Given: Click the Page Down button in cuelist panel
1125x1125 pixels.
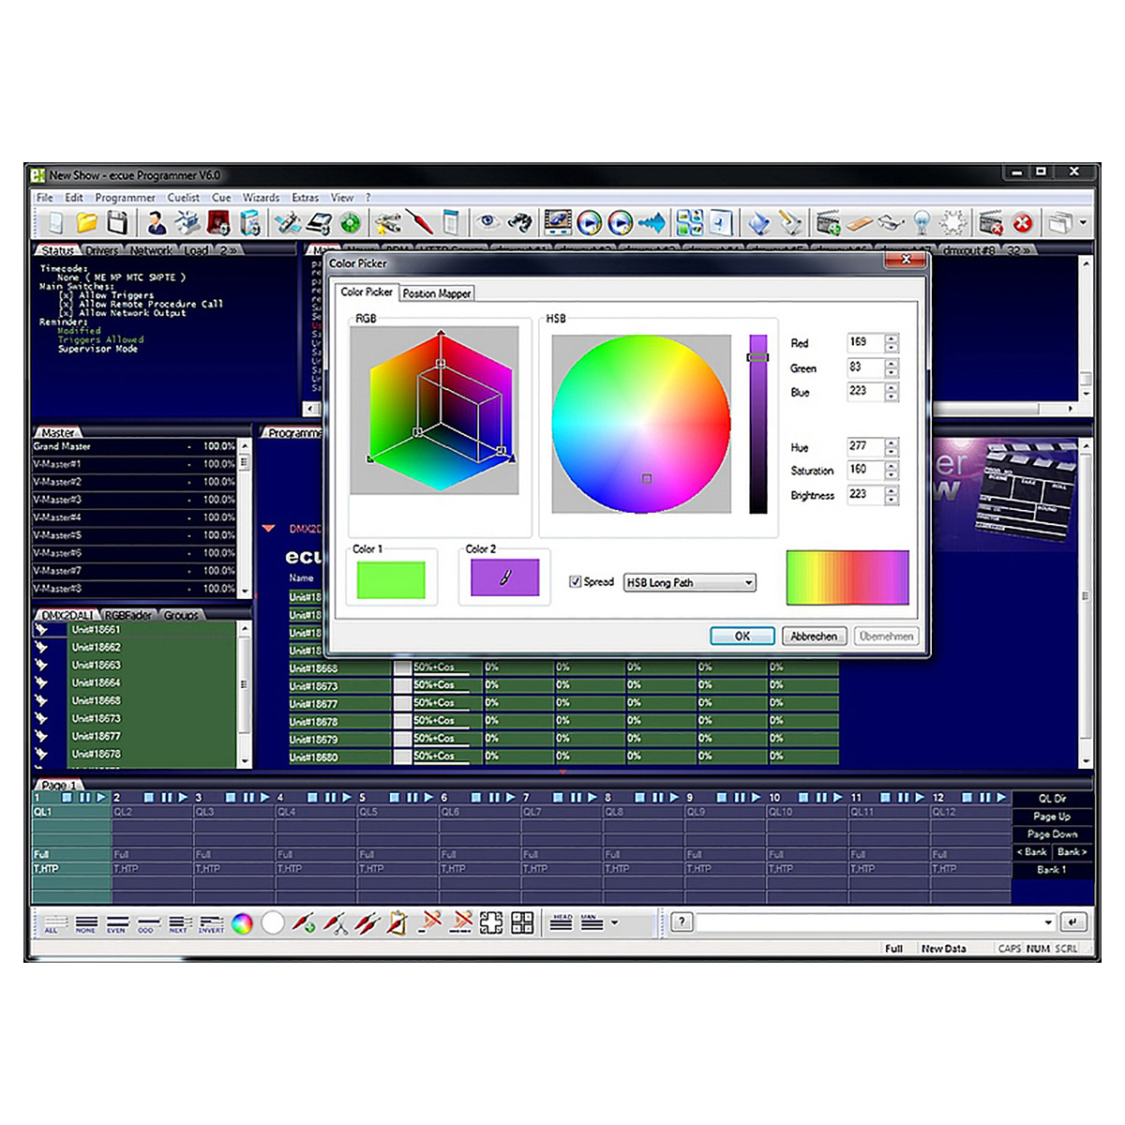Looking at the screenshot, I should click(1052, 834).
